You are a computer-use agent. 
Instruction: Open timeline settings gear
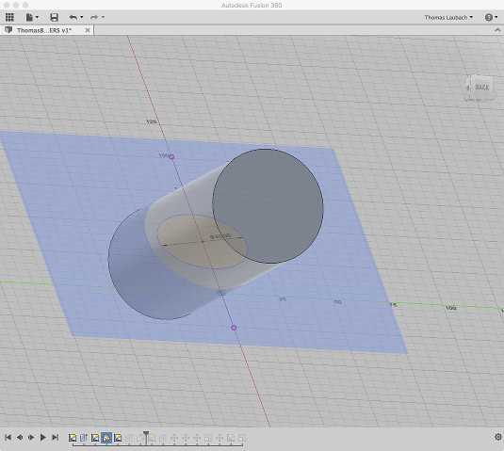[498, 437]
